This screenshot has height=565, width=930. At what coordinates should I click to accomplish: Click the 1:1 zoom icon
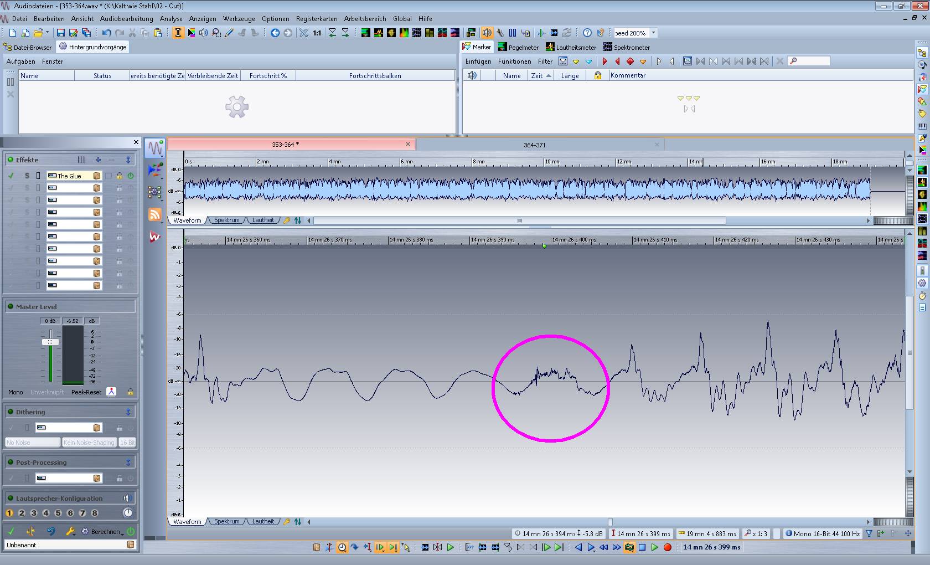317,33
